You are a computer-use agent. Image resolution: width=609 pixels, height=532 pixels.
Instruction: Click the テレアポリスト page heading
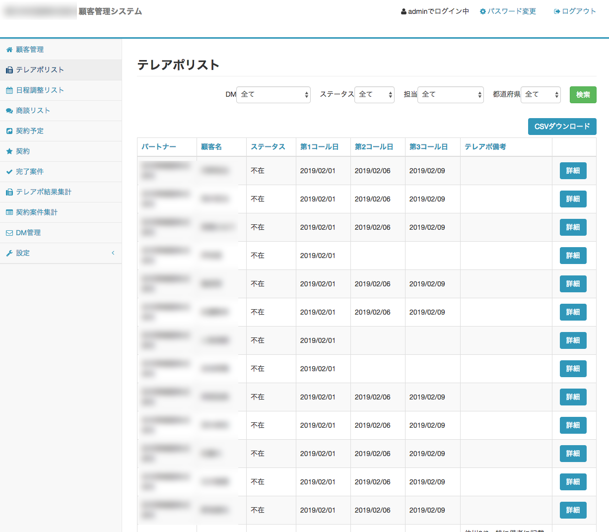click(178, 65)
